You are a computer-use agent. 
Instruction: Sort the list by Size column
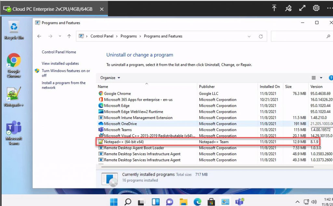(295, 87)
